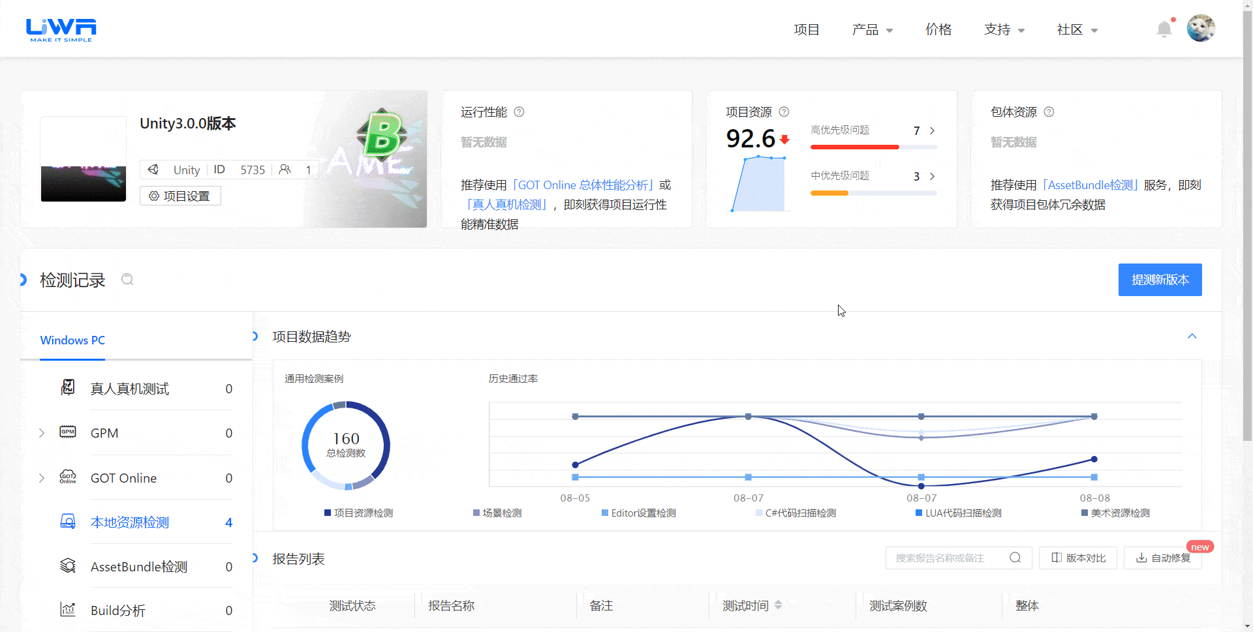Toggle 项目资源检测 legend swatch
The image size is (1253, 632).
click(x=328, y=513)
